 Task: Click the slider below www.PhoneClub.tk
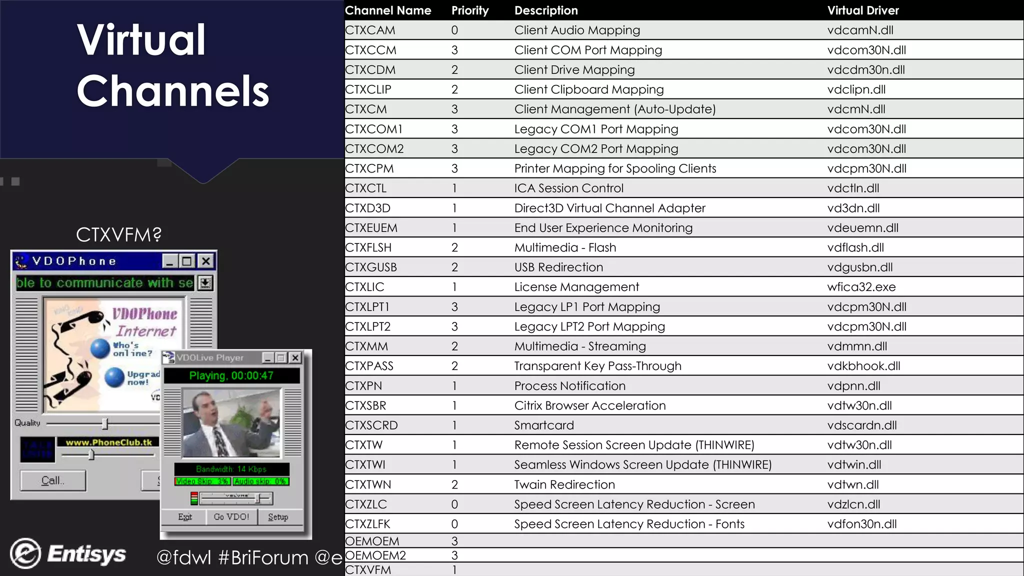coord(91,454)
